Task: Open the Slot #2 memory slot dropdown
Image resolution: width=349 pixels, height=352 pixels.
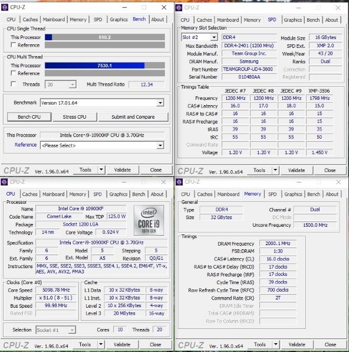Action: coord(199,37)
